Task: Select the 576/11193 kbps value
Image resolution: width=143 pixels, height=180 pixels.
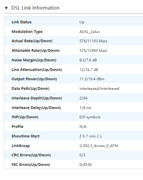Action: tap(93, 41)
